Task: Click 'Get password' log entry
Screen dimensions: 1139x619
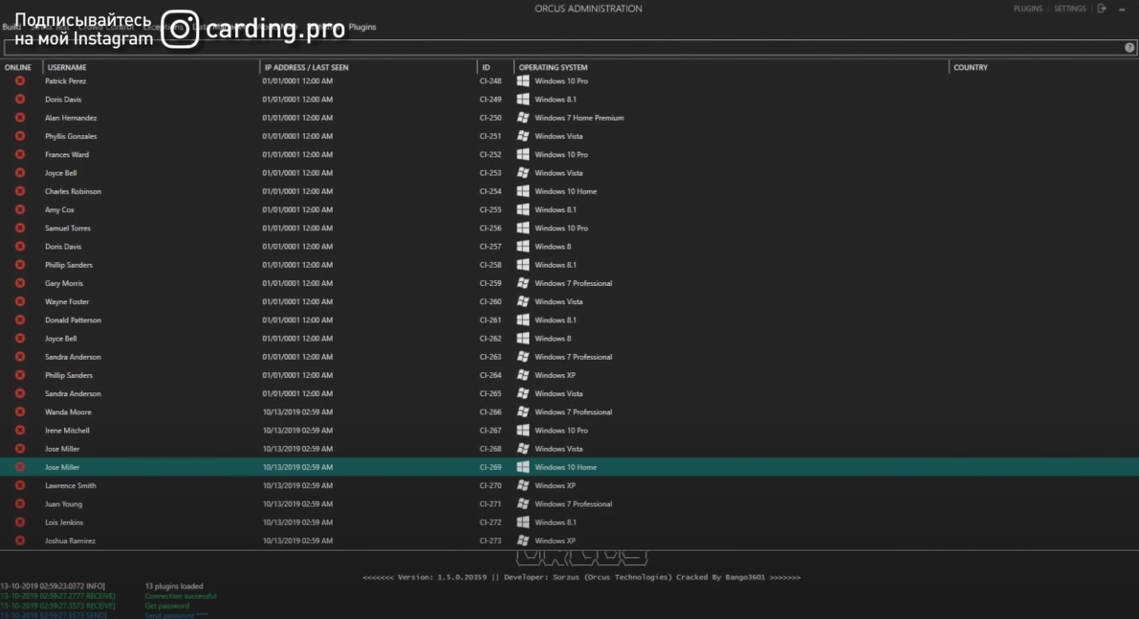Action: click(167, 606)
